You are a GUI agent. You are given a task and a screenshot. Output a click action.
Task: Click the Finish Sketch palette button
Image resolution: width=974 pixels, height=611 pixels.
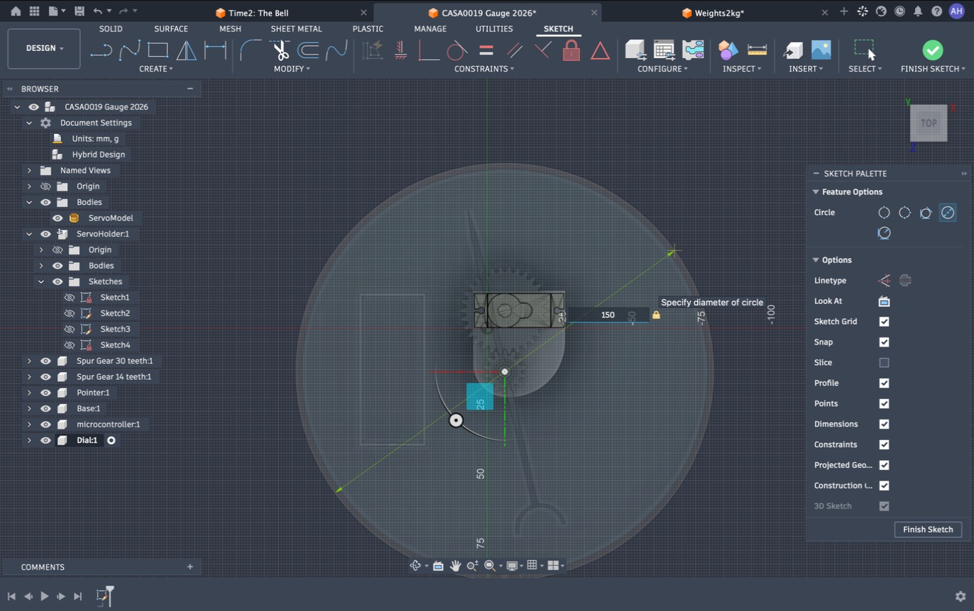928,529
